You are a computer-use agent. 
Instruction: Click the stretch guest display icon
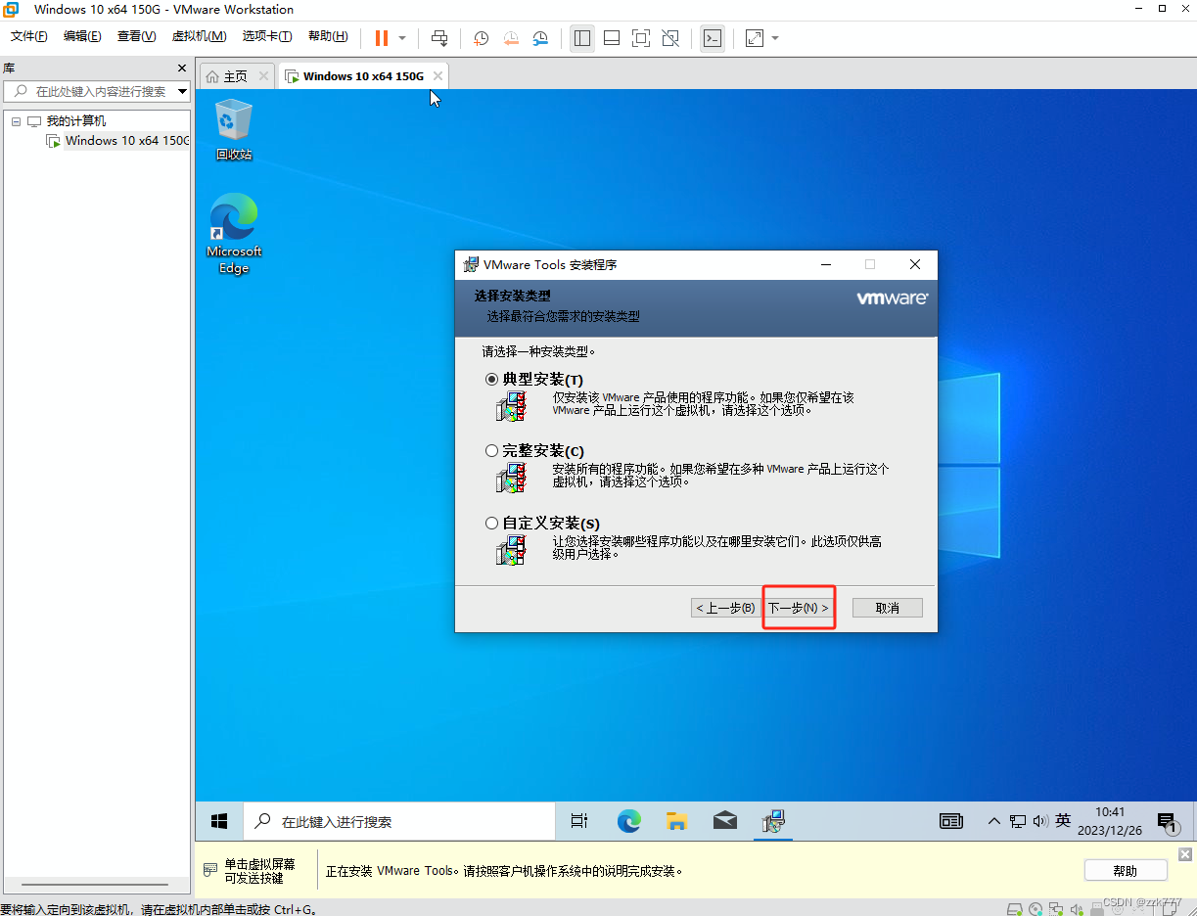tap(755, 38)
